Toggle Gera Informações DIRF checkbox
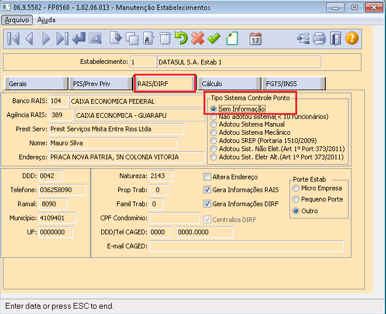 pyautogui.click(x=207, y=204)
